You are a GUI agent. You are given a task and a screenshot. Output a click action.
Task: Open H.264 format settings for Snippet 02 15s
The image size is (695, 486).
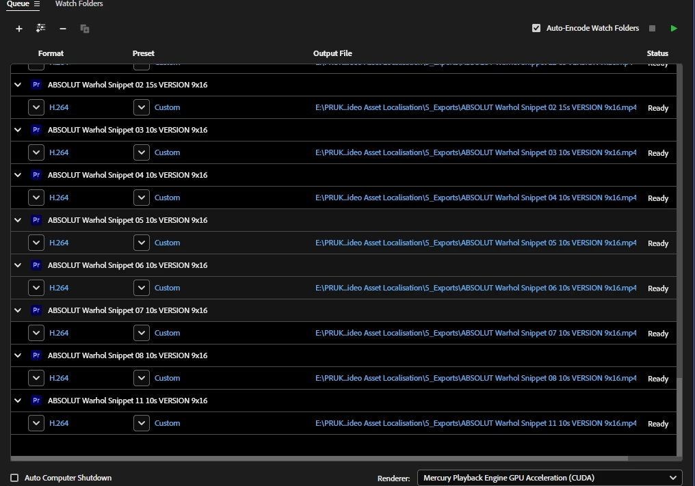59,107
